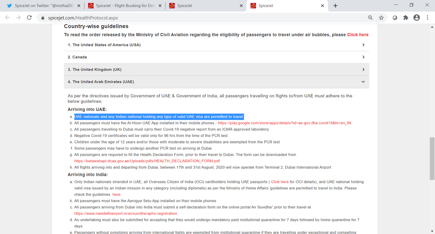Go forward to next page
This screenshot has width=435, height=234.
(x=18, y=17)
